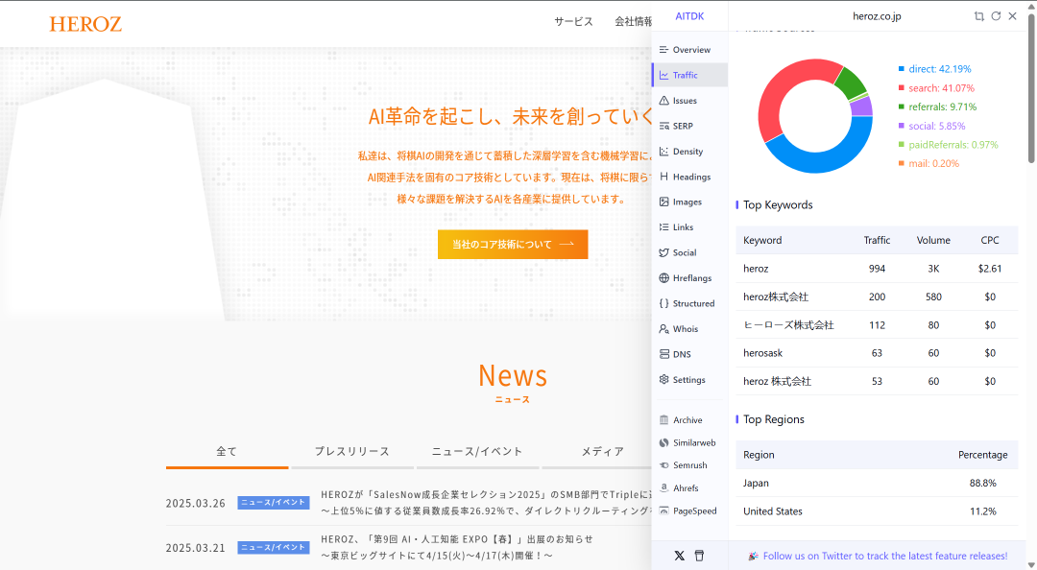Click the heroz.co.jp domain title
Screen dimensions: 1037x570
pos(877,16)
